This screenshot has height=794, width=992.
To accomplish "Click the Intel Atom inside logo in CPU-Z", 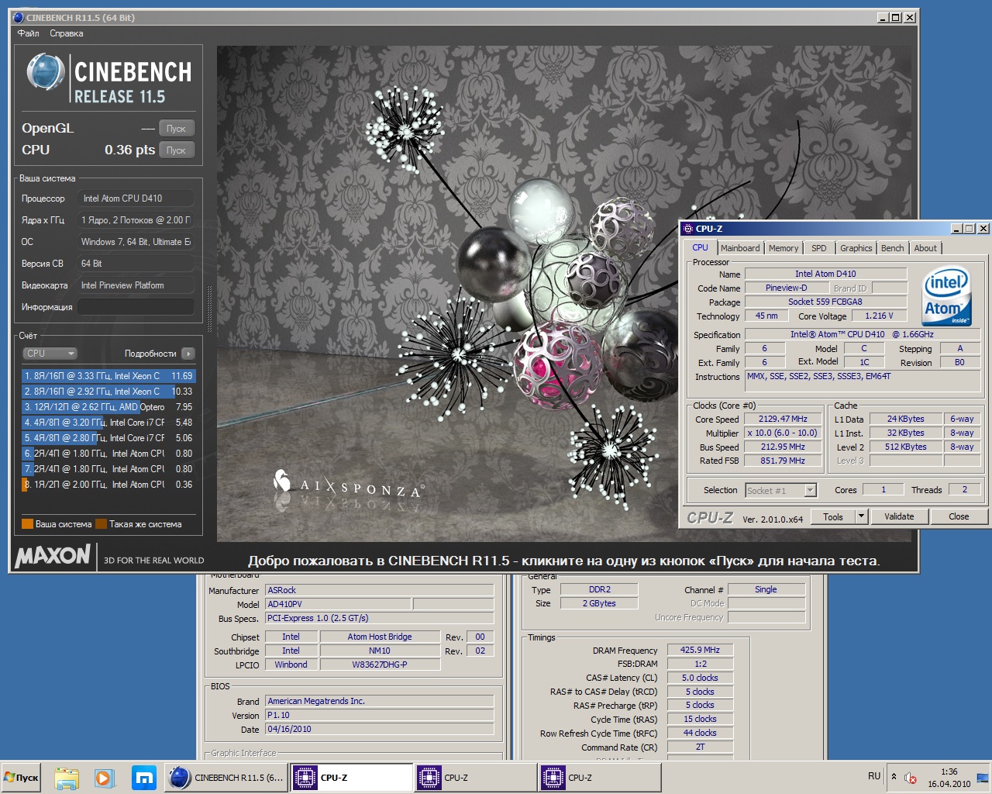I will pyautogui.click(x=946, y=296).
